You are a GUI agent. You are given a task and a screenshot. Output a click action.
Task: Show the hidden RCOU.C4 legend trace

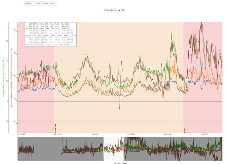[49, 38]
